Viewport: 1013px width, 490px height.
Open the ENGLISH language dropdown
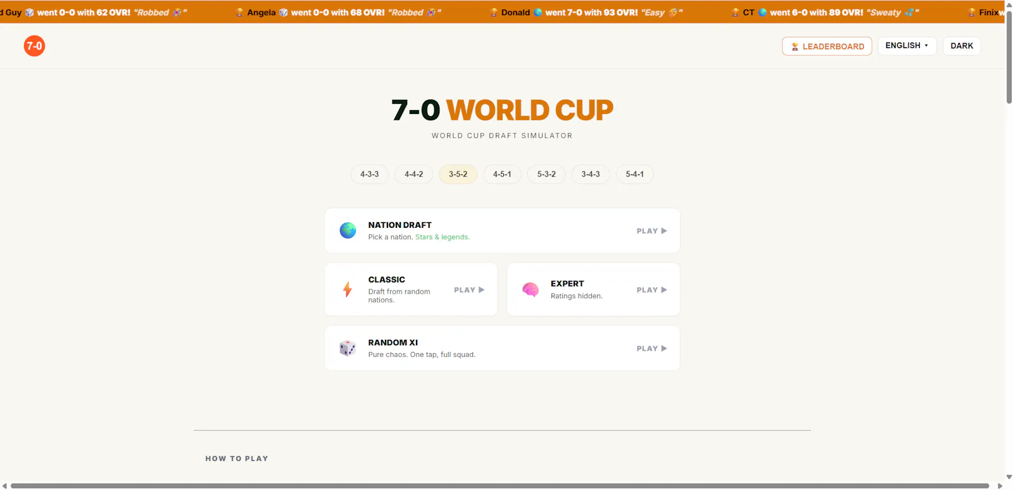[x=907, y=46]
